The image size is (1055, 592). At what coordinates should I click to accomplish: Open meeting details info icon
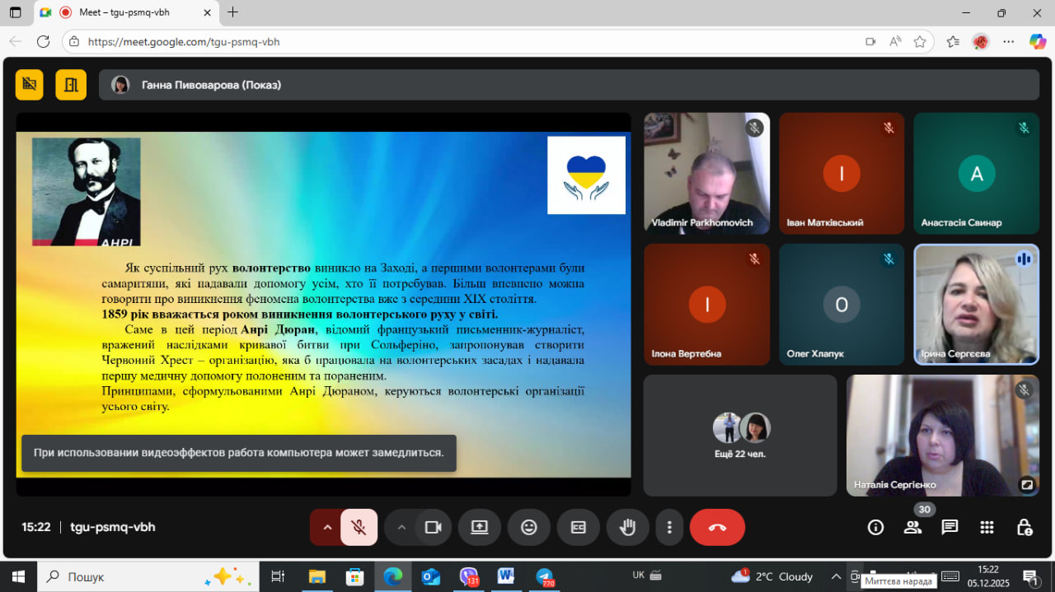click(875, 528)
